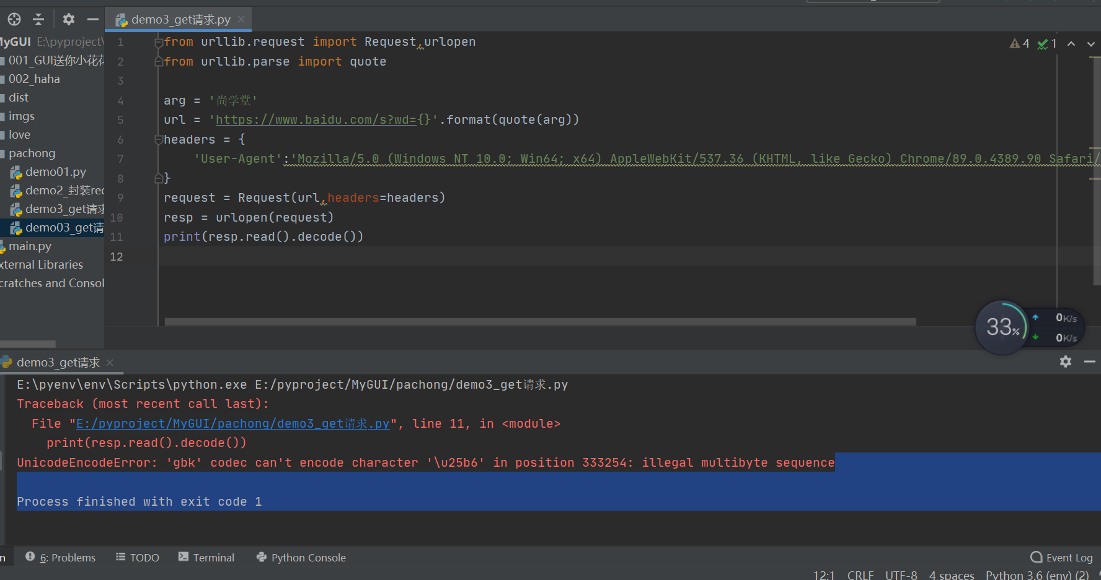Open main.py in project tree
Screen dimensions: 1101x580
pyautogui.click(x=30, y=246)
